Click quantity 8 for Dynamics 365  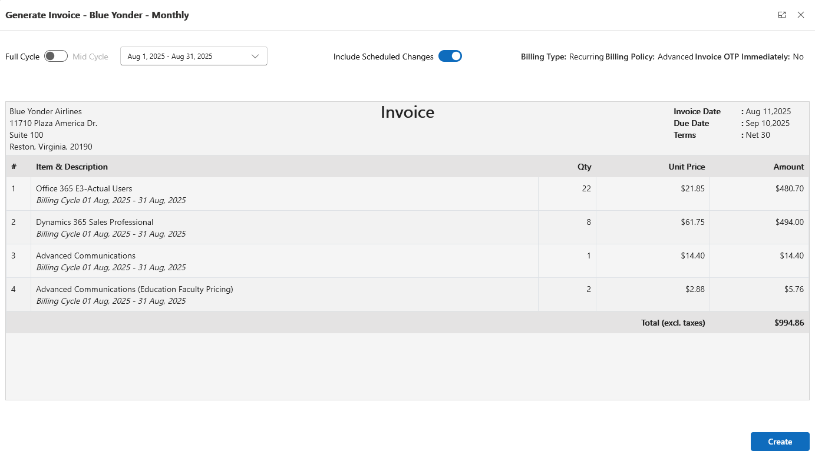coord(589,222)
